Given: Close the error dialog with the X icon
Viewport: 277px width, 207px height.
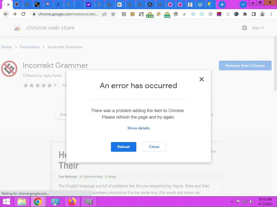Looking at the screenshot, I should [202, 79].
